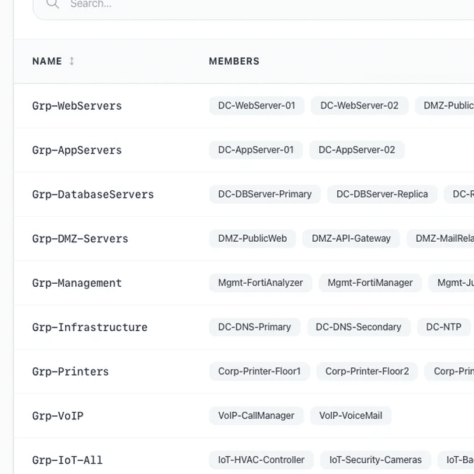Click the MEMBERS column header

click(x=234, y=61)
